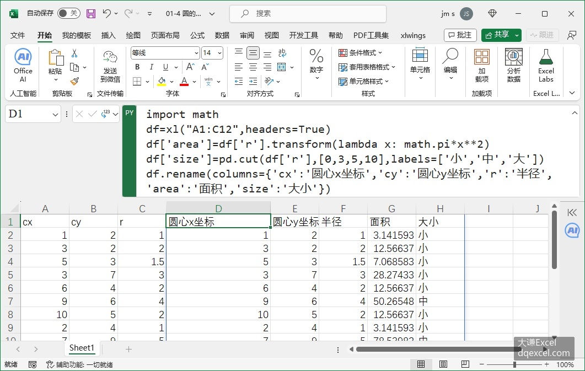Click the Paste clipboard icon
Screen dimensions: 585x371
point(56,58)
